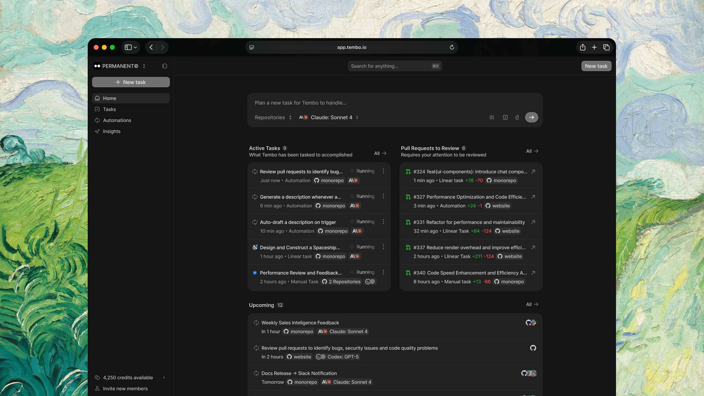View All pull requests to review
704x396 pixels.
tap(532, 151)
